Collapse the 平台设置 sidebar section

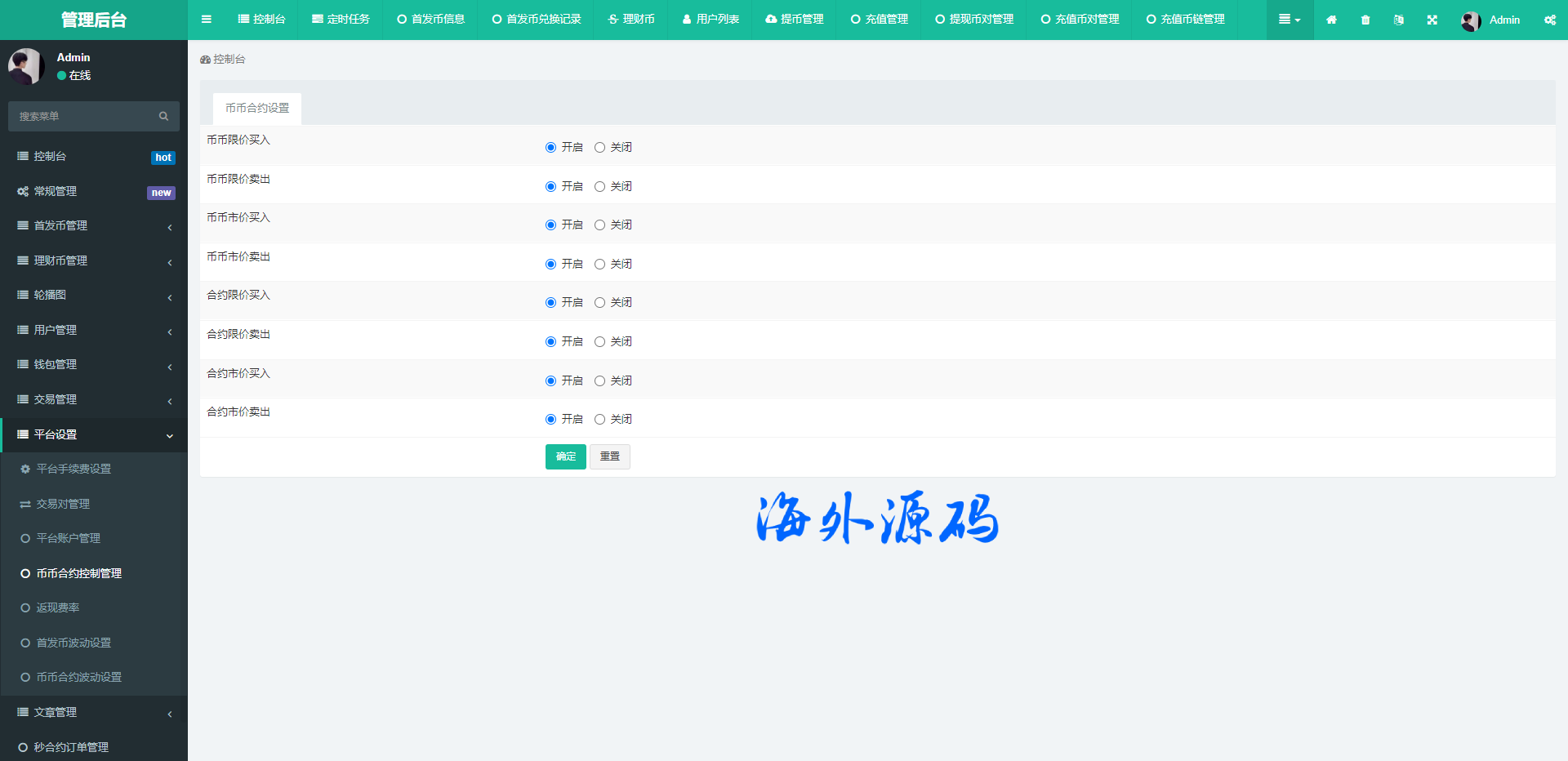(93, 434)
